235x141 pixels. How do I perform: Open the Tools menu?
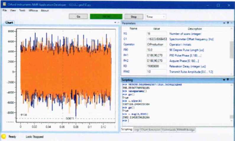pyautogui.click(x=22, y=10)
